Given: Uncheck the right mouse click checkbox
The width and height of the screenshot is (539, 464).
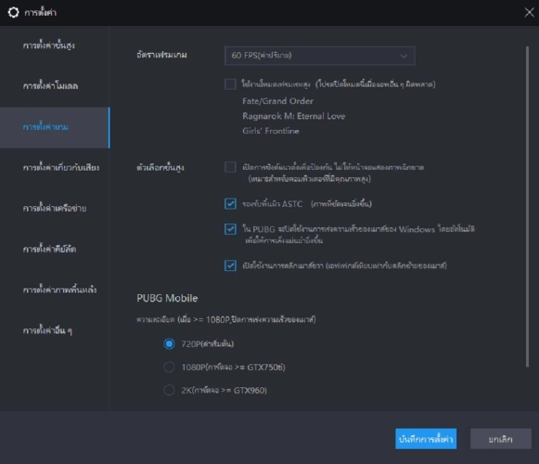Looking at the screenshot, I should click(x=230, y=265).
